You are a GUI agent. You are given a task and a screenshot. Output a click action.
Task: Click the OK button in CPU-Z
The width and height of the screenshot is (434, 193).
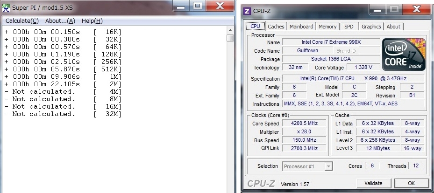tap(411, 183)
